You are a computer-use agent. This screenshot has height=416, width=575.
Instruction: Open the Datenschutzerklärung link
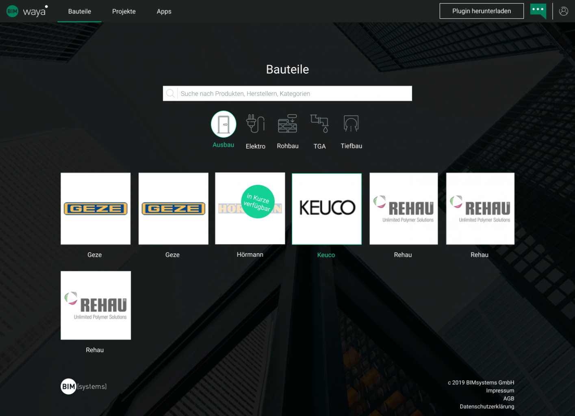[x=487, y=406]
